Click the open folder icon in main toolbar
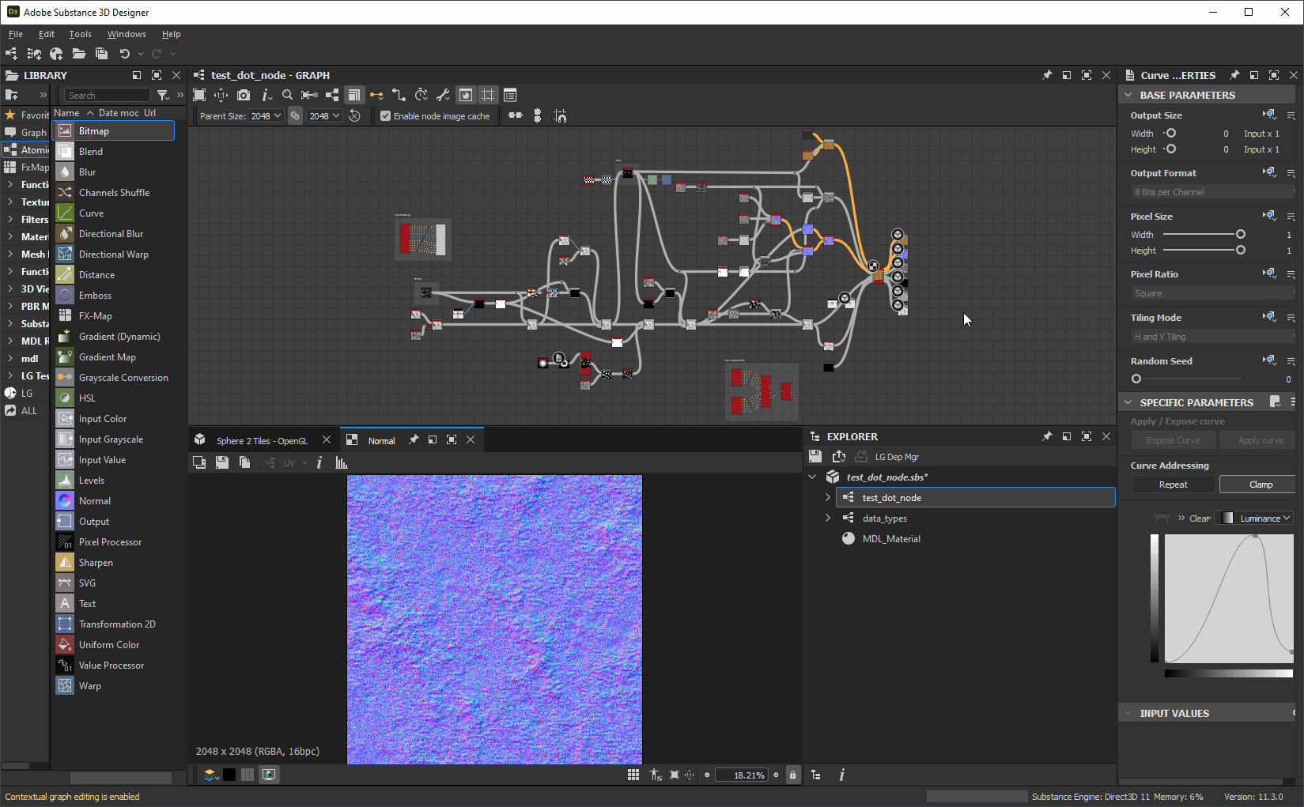 click(78, 54)
